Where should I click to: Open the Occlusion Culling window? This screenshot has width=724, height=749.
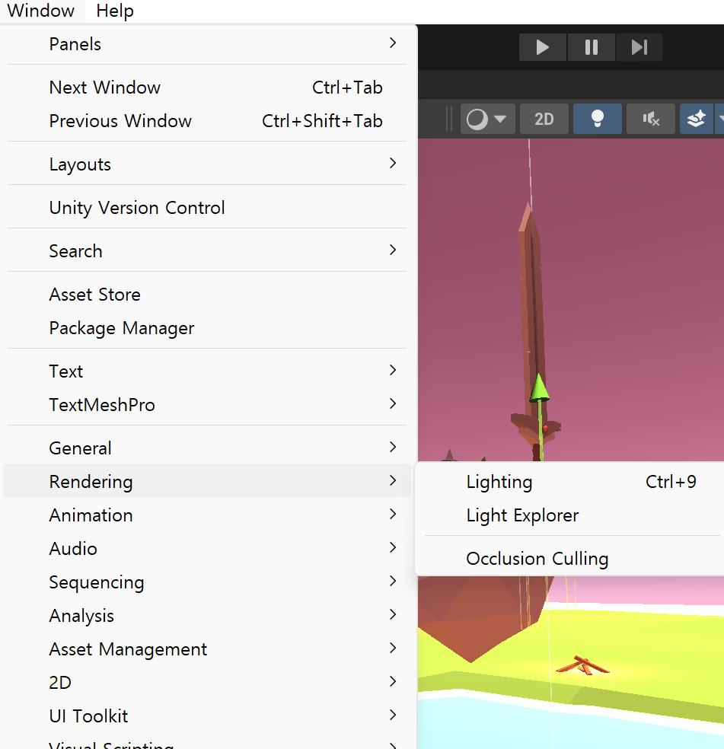571,559
